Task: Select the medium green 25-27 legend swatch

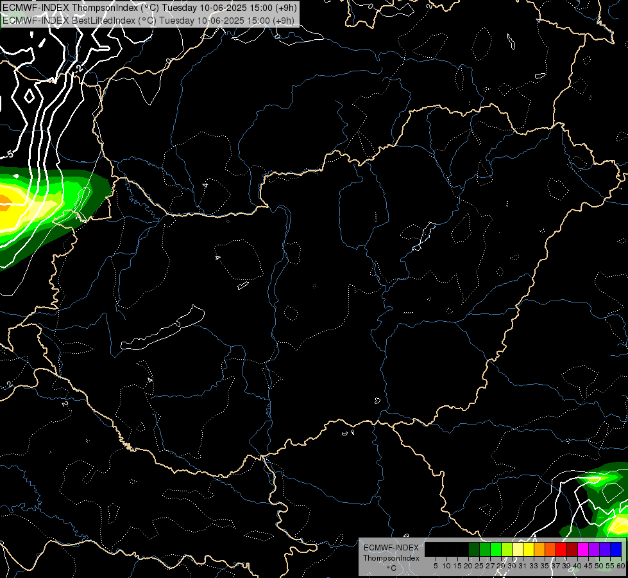Action: click(x=485, y=549)
